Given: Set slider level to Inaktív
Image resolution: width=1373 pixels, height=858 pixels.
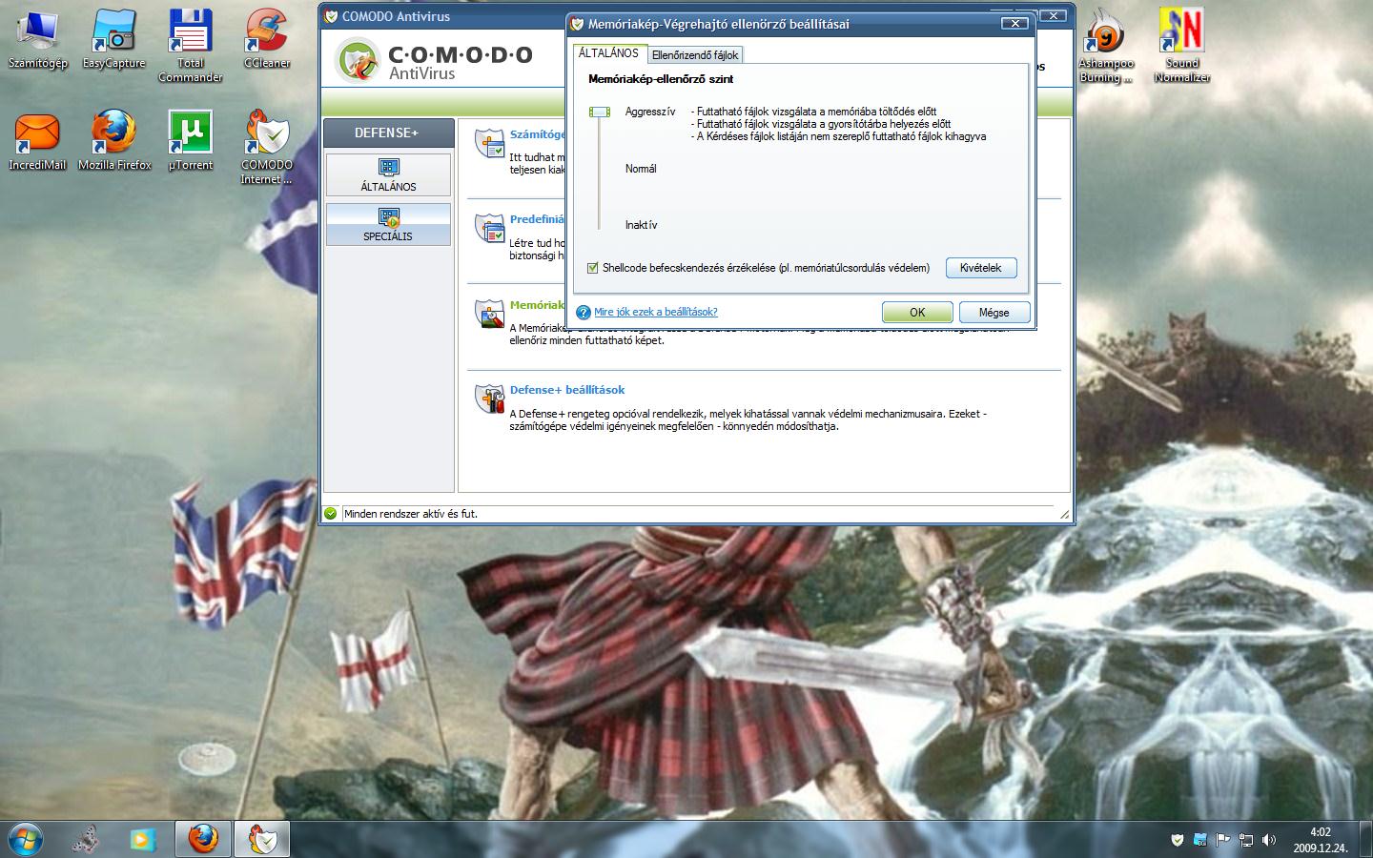Looking at the screenshot, I should [x=641, y=225].
